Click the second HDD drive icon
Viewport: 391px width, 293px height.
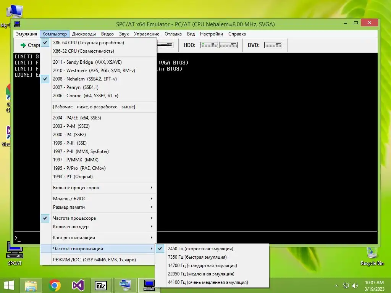(228, 45)
